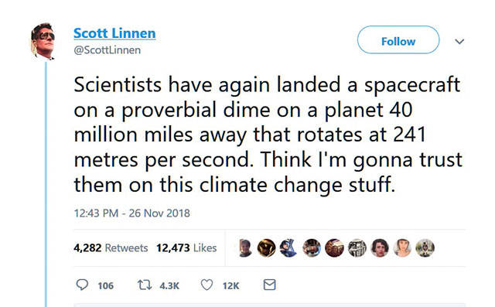Click the tweet text about climate change

[268, 135]
